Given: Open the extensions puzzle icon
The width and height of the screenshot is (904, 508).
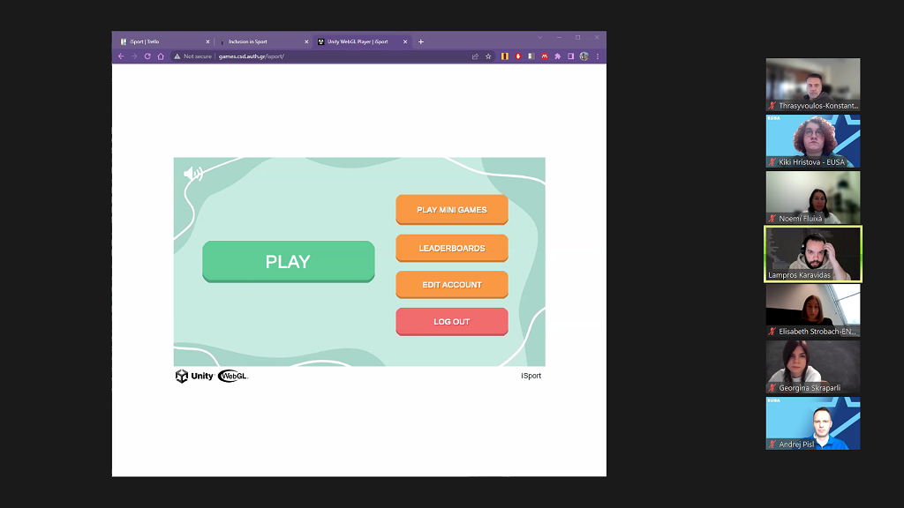Looking at the screenshot, I should (557, 56).
